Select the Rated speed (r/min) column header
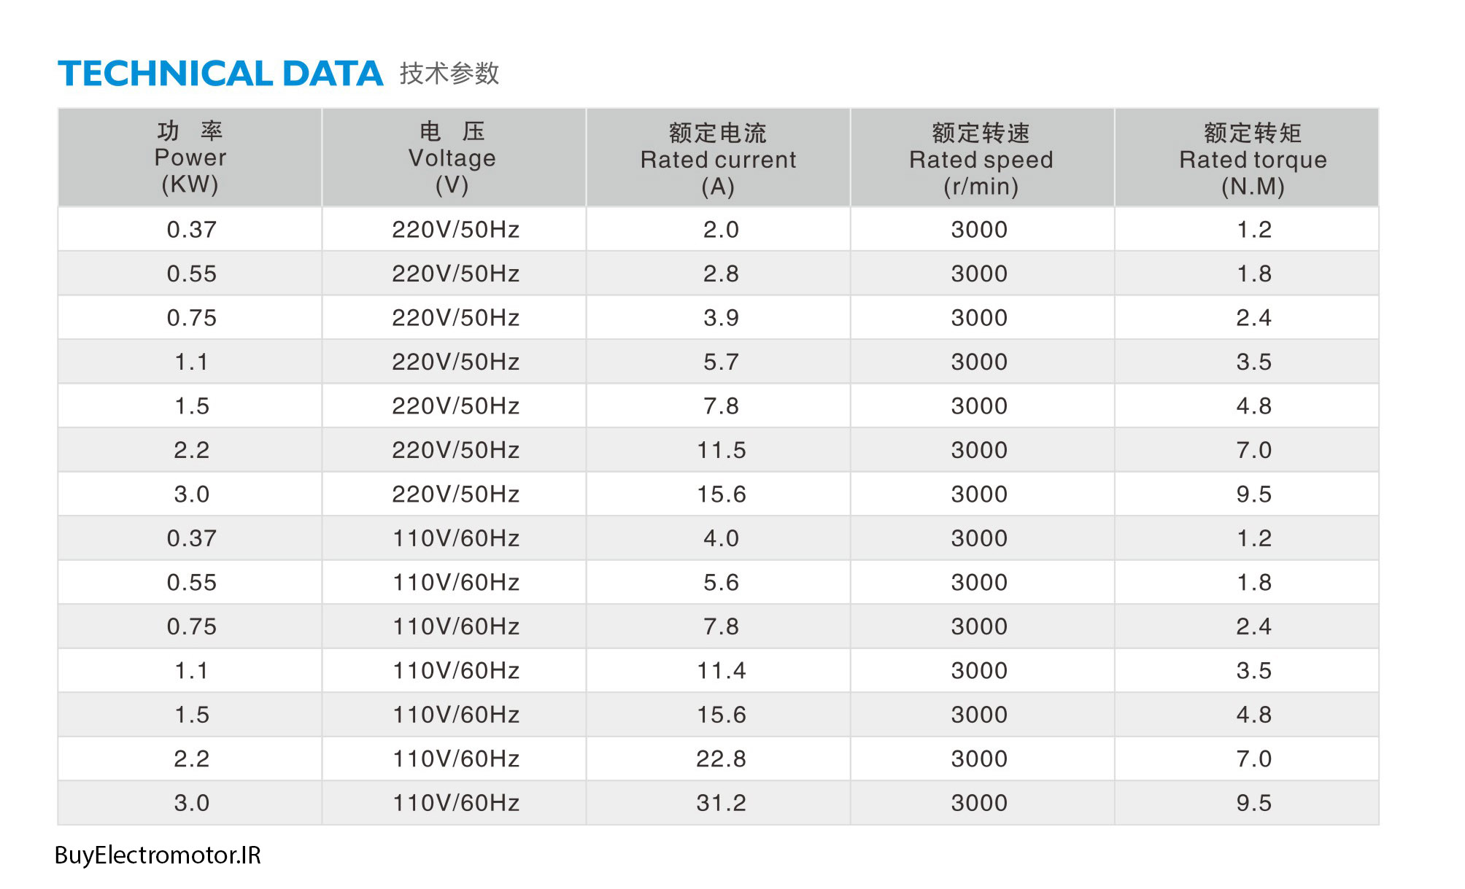The height and width of the screenshot is (889, 1465). [x=982, y=158]
